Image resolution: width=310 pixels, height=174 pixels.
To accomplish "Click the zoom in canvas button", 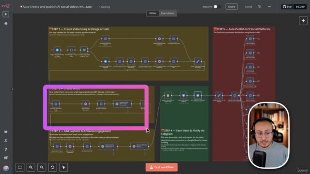I will 31,167.
